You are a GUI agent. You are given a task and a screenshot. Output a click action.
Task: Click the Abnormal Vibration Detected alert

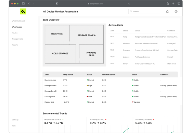[143, 43]
